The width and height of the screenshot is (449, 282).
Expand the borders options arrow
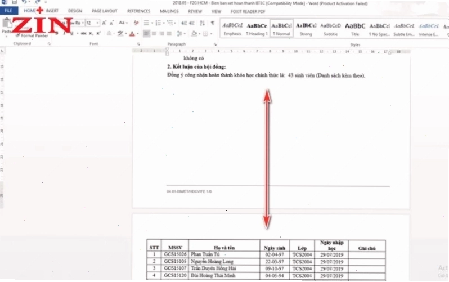[211, 34]
